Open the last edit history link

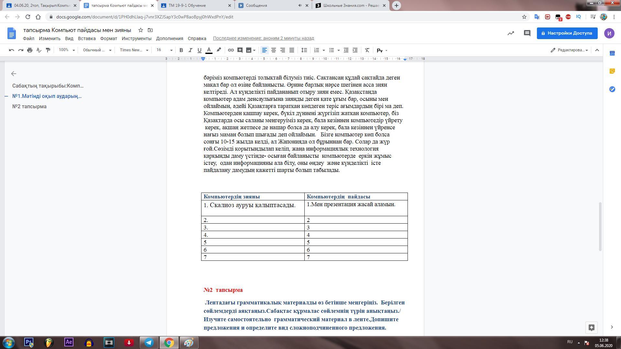pyautogui.click(x=263, y=38)
